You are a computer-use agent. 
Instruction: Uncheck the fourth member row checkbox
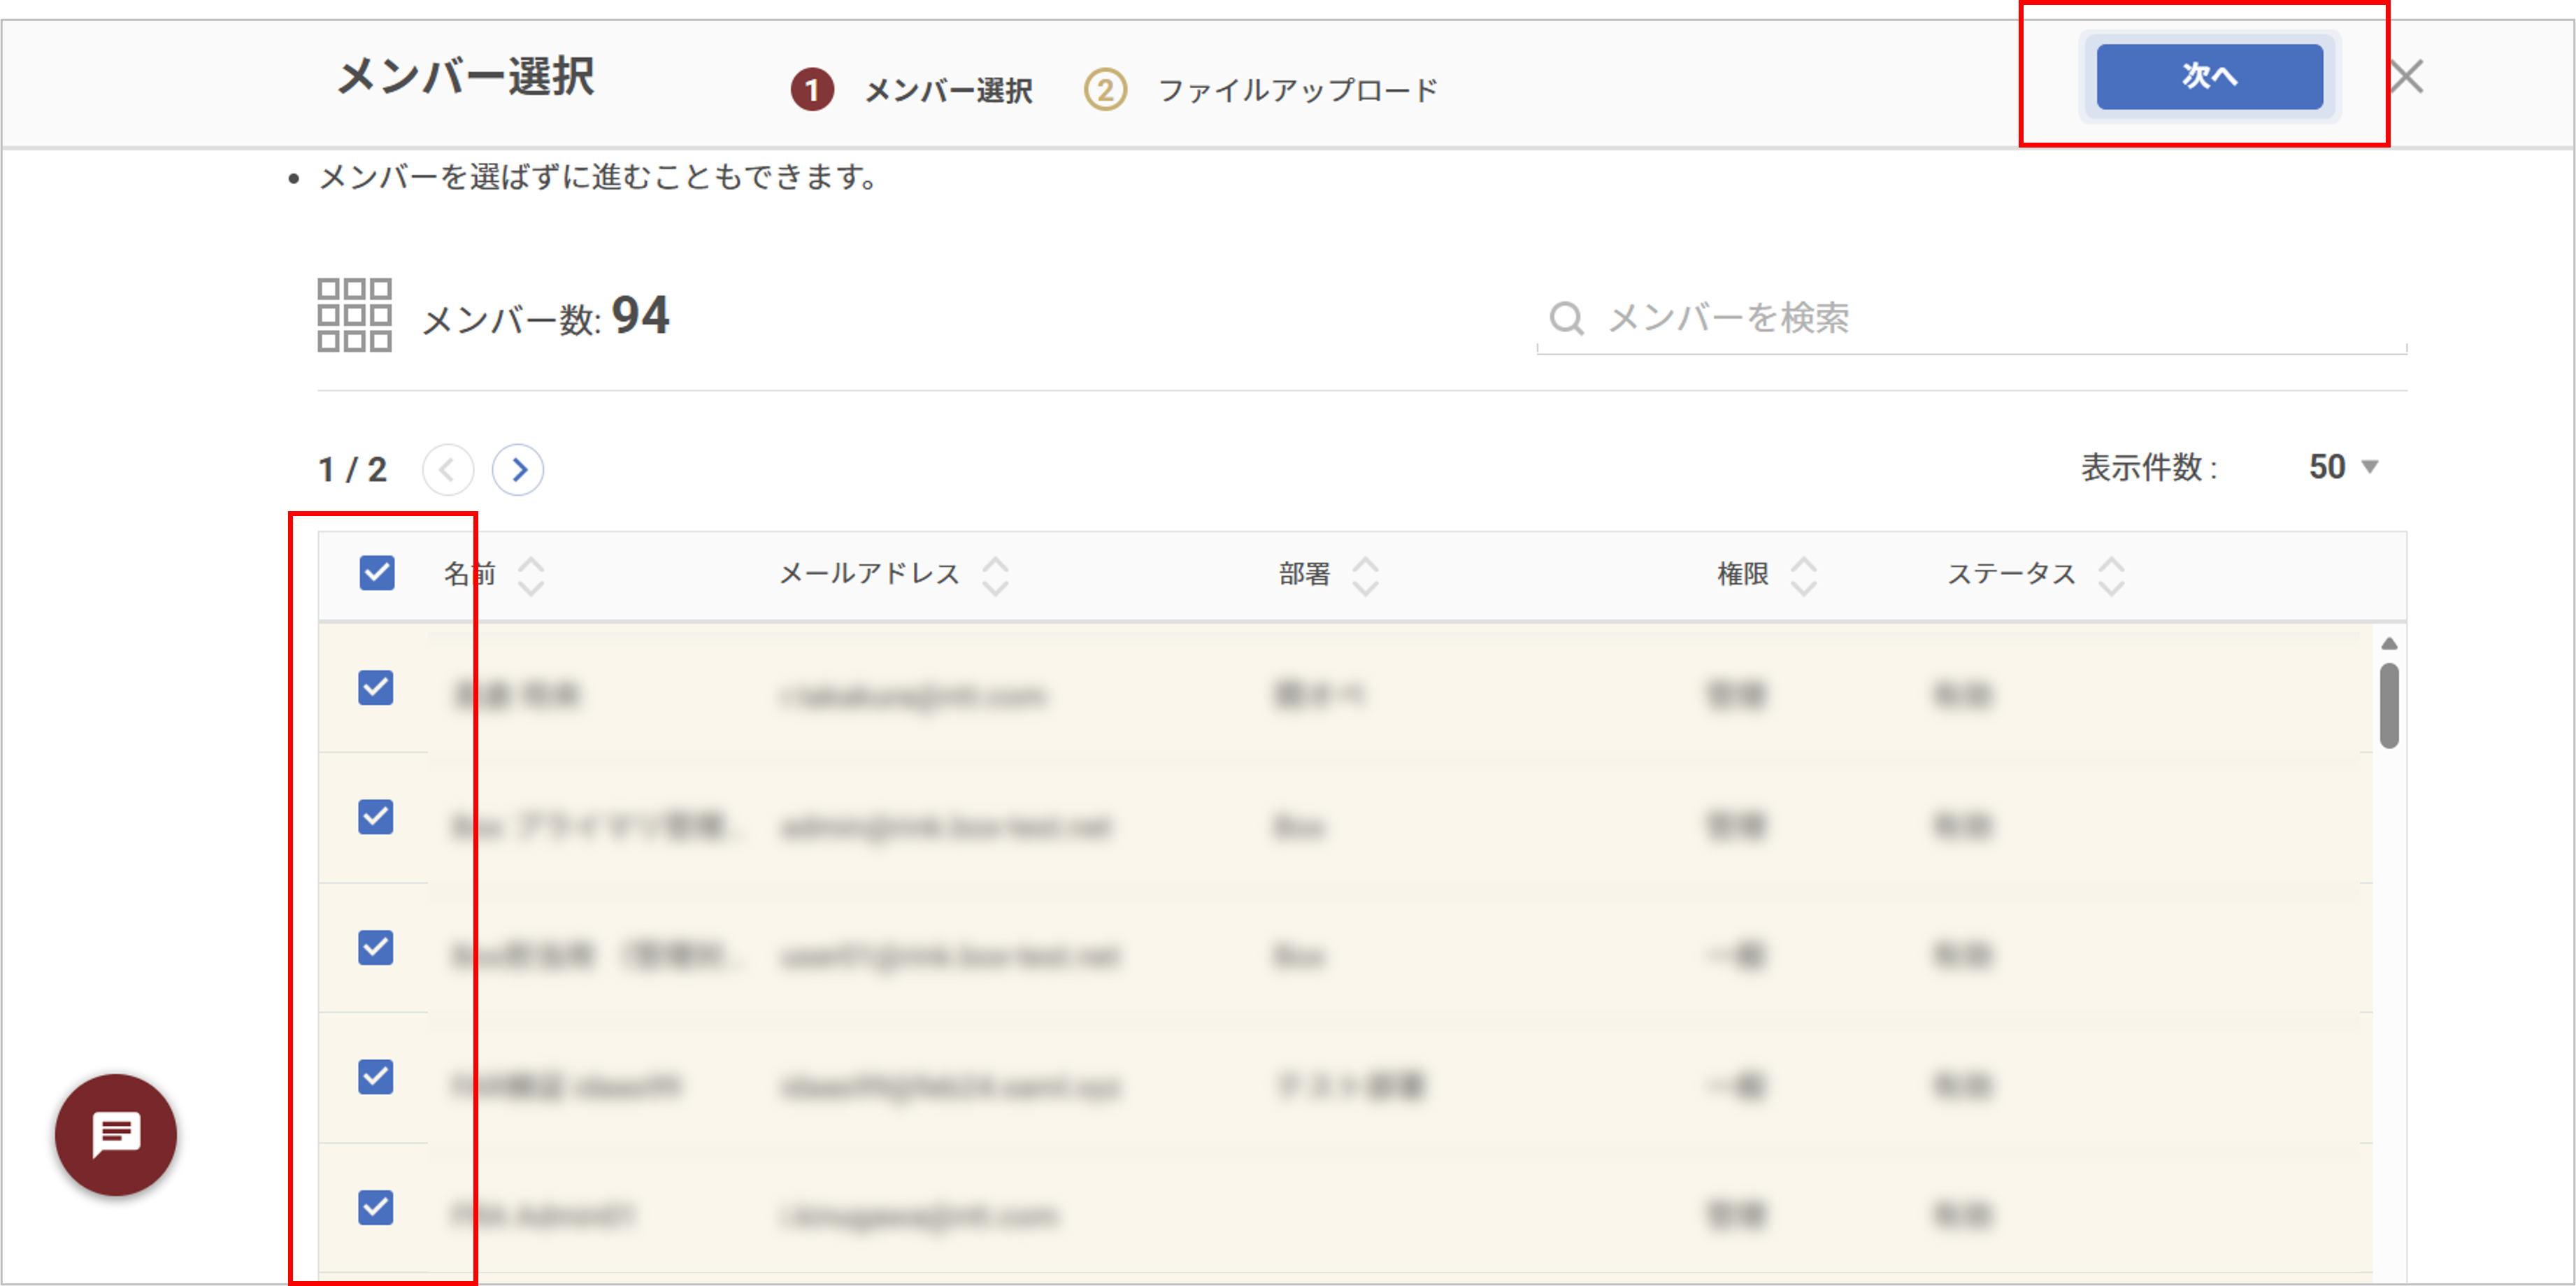376,1078
